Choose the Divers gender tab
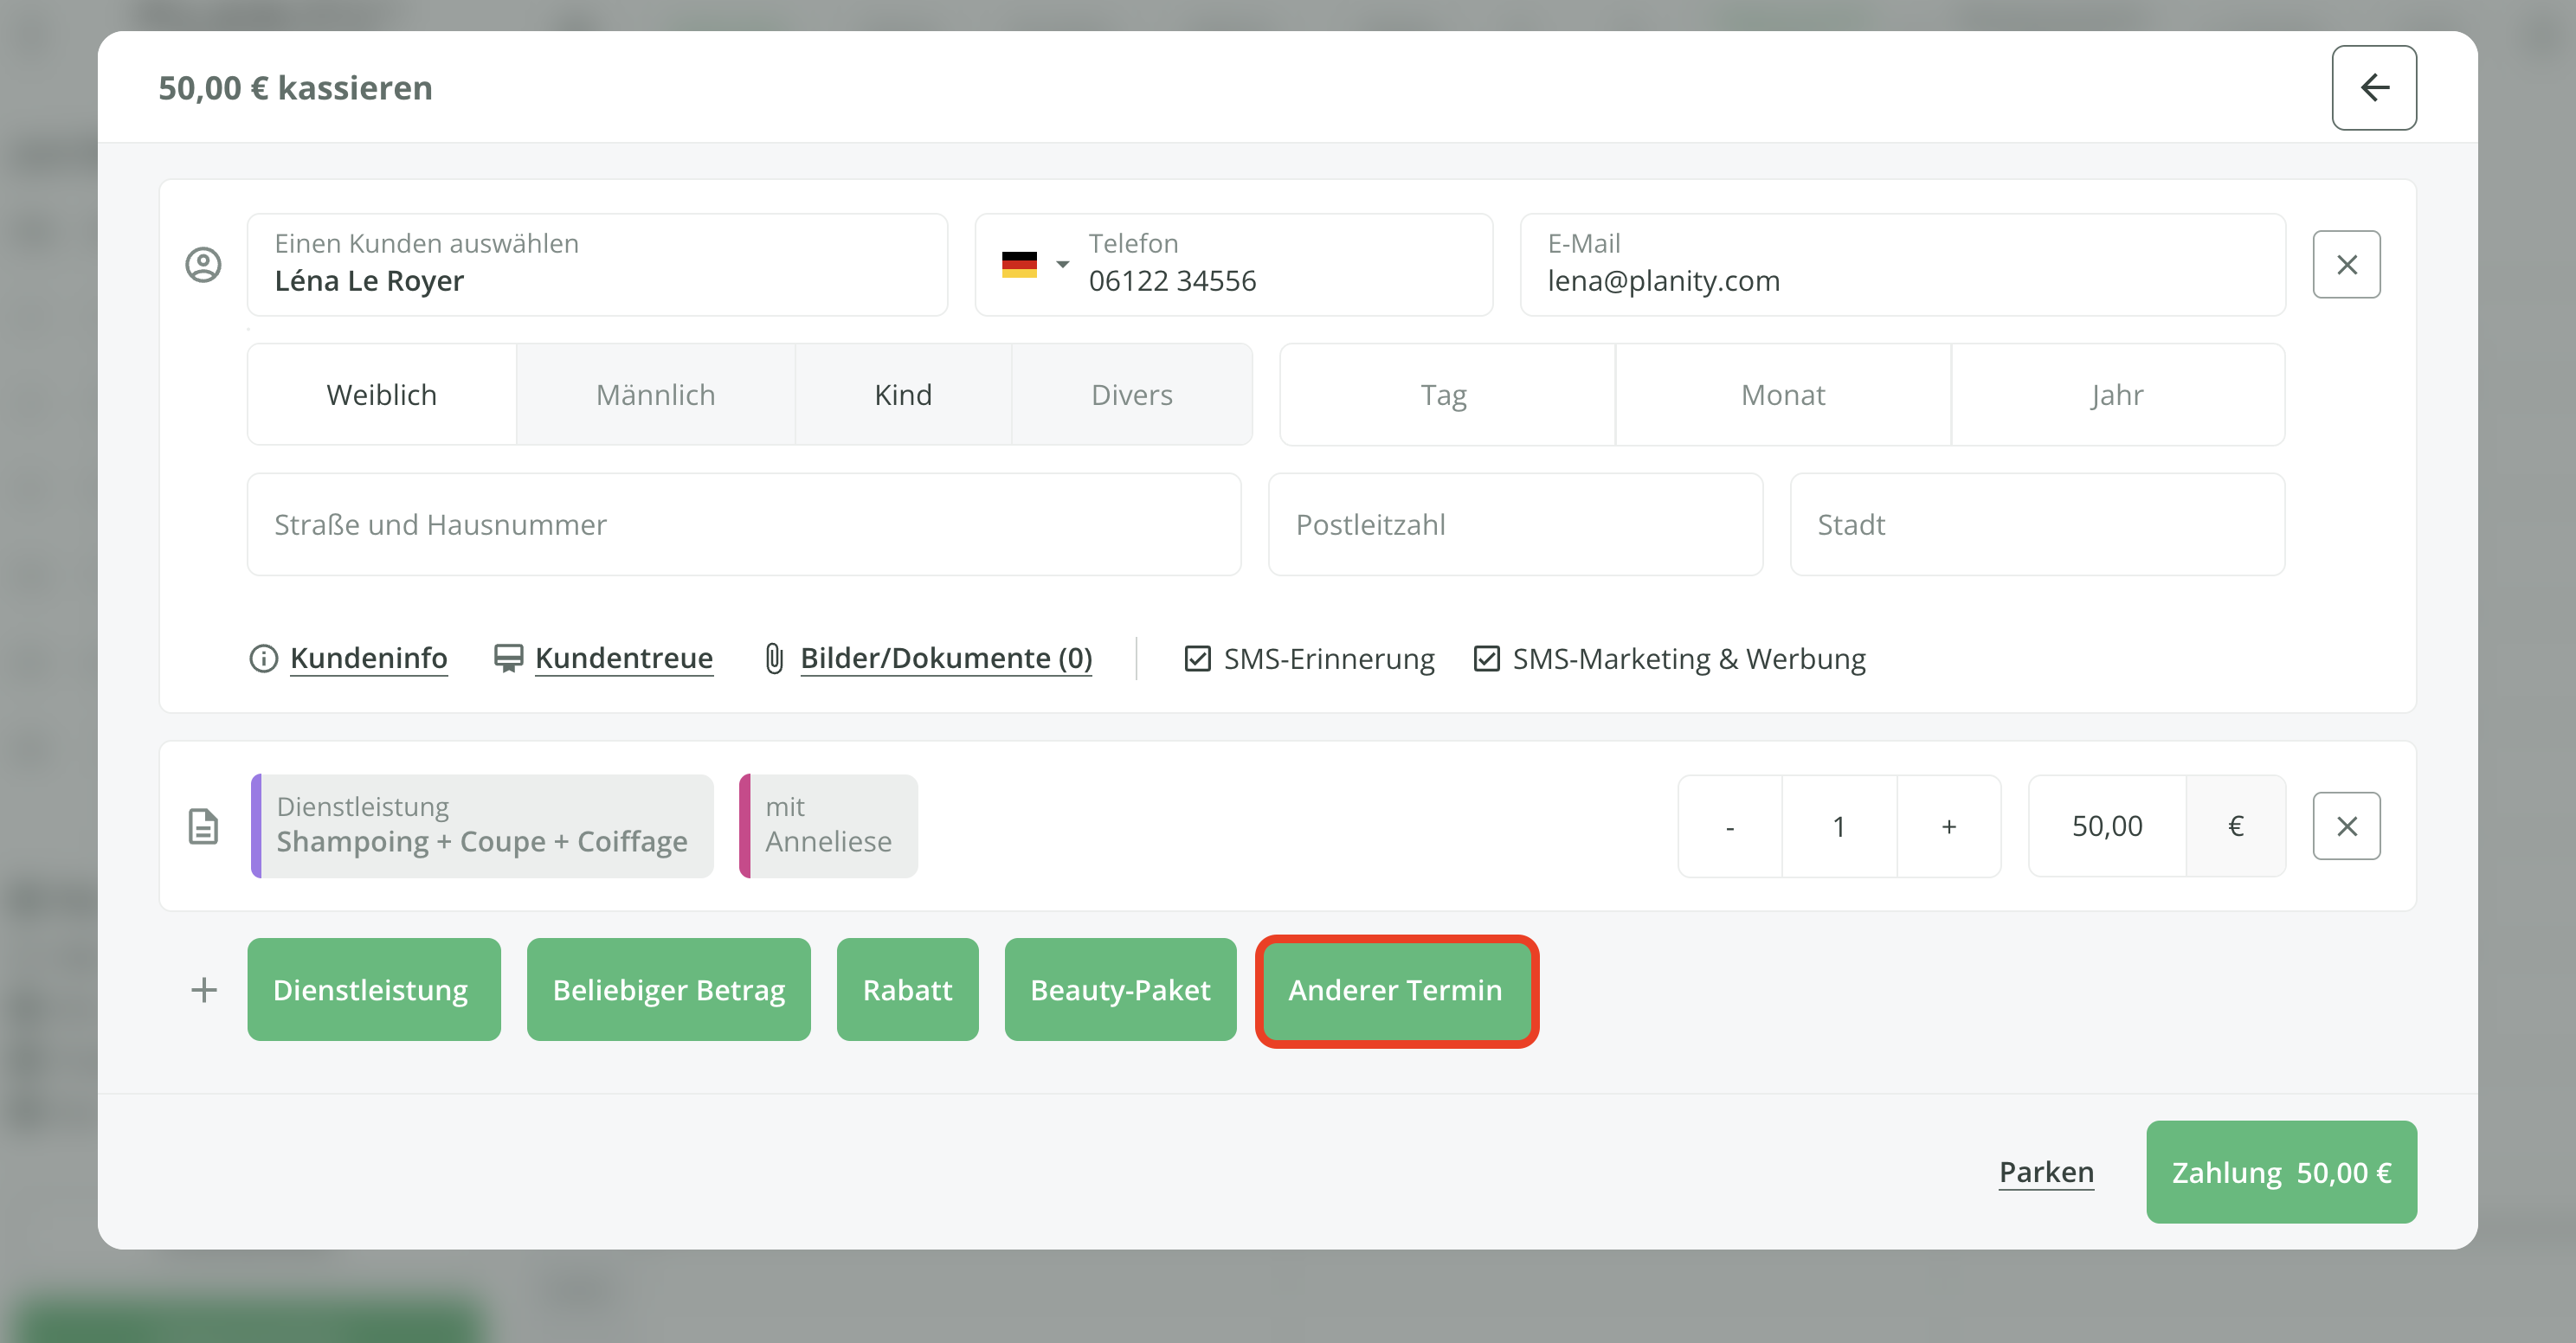This screenshot has height=1343, width=2576. pyautogui.click(x=1131, y=395)
